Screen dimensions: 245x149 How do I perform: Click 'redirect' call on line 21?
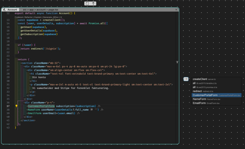tap(37, 49)
